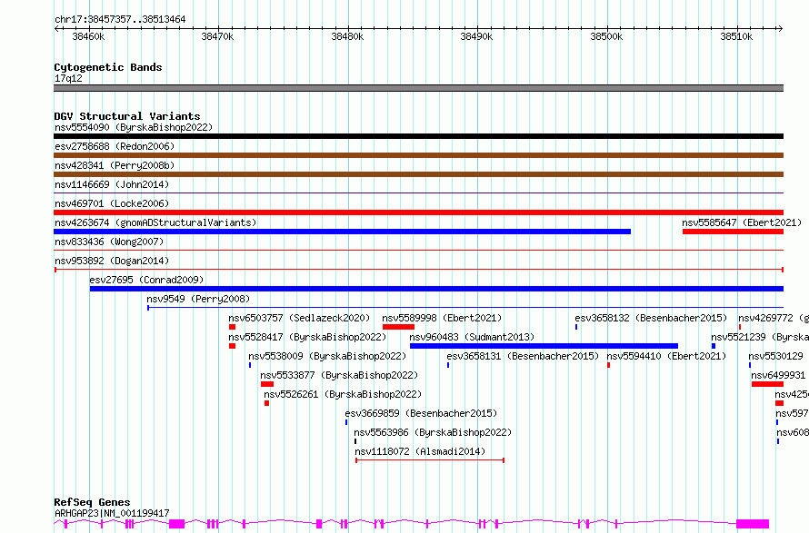809x533 pixels.
Task: Select the blue esv27695 variant bar
Action: [436, 289]
